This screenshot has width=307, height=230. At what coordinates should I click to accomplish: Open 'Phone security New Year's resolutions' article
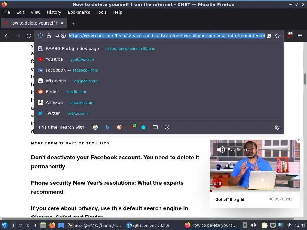click(107, 187)
